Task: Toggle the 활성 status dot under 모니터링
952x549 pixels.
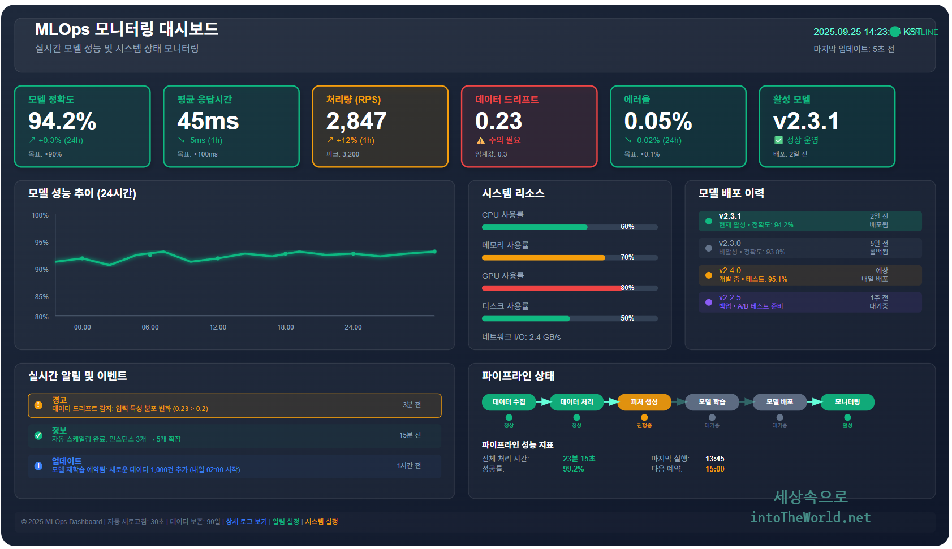Action: [847, 417]
